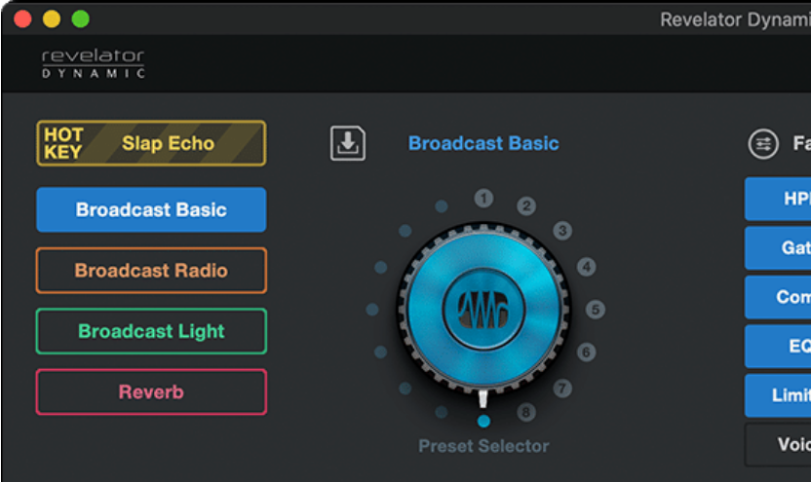The width and height of the screenshot is (811, 482).
Task: Select preset position 2 on dial
Action: click(526, 205)
